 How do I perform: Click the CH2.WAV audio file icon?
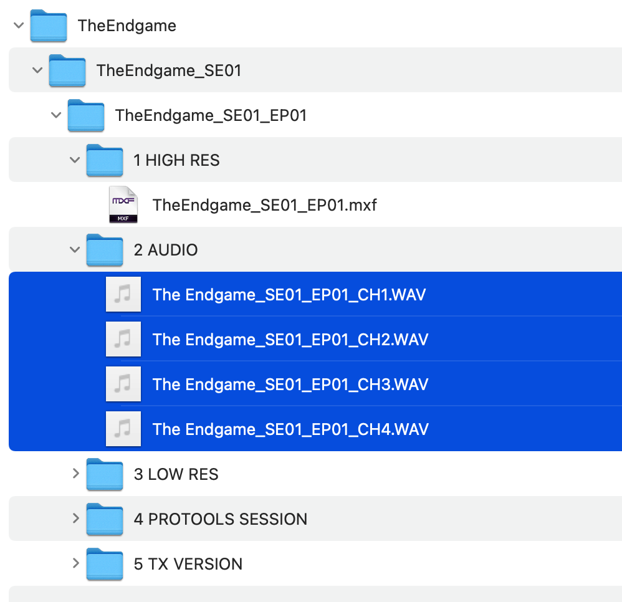tap(123, 339)
